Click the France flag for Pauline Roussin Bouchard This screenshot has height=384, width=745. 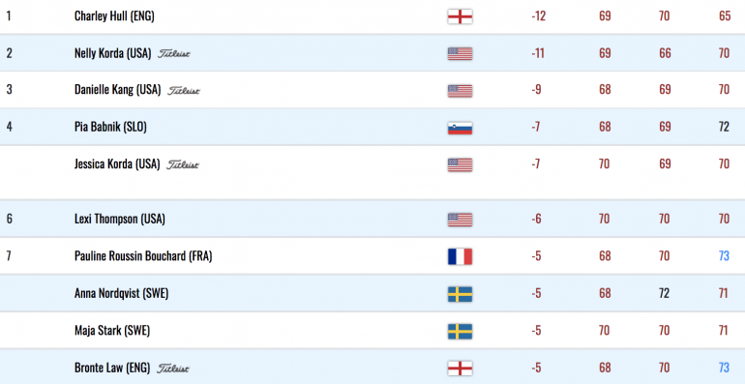[460, 256]
